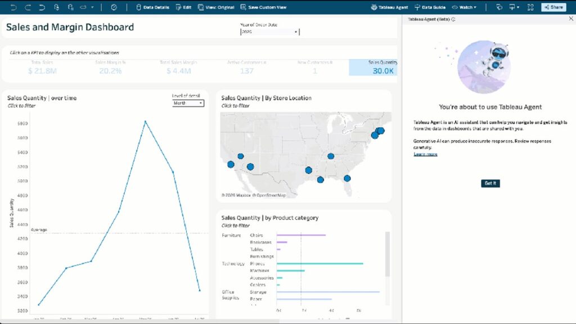Click the Storage bar in the Product category chart

click(328, 292)
